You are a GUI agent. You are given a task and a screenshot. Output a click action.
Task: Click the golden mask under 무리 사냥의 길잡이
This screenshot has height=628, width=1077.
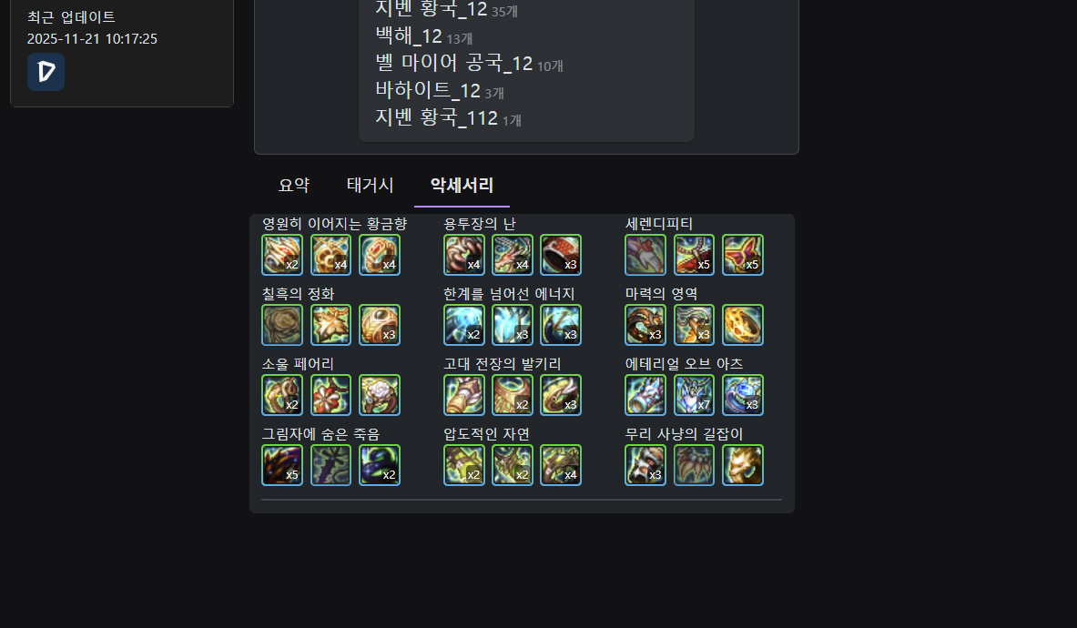(x=743, y=465)
